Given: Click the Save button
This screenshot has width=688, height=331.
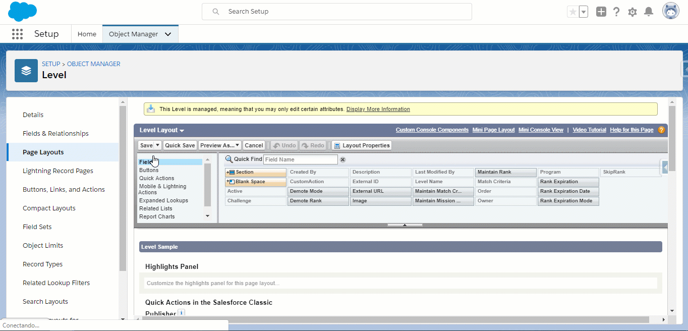Looking at the screenshot, I should 146,145.
